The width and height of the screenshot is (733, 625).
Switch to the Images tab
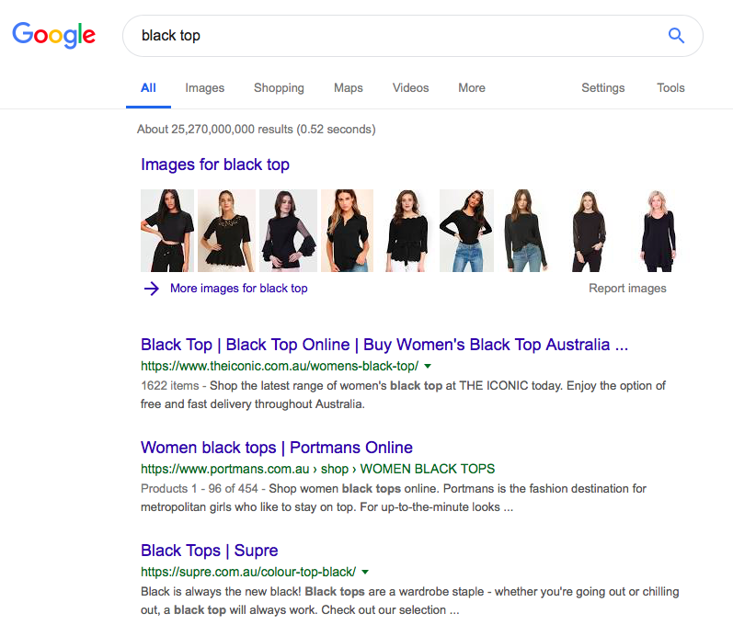(204, 88)
